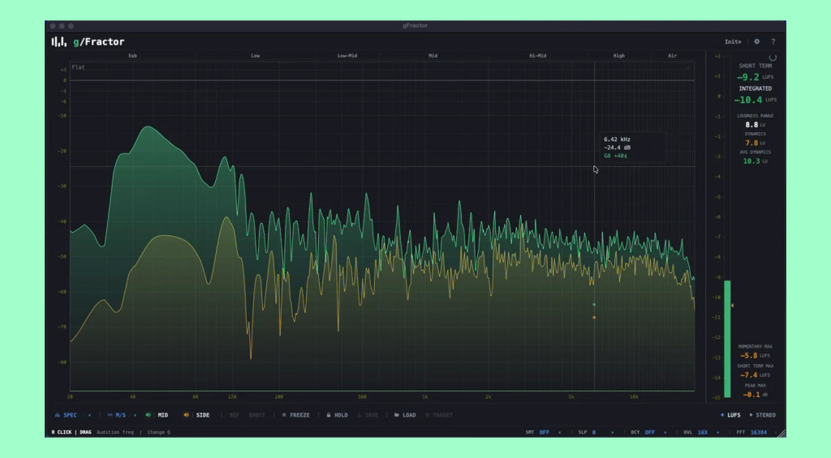Open help via the question mark icon
The width and height of the screenshot is (831, 458).
click(773, 41)
